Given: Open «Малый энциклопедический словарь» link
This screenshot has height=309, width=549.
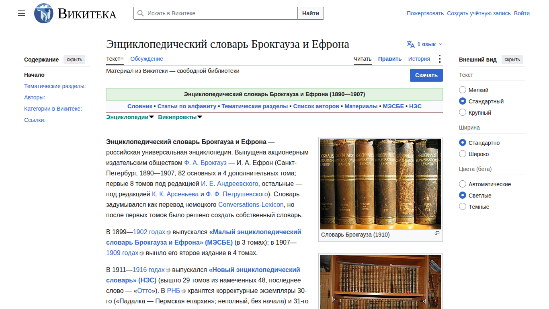Looking at the screenshot, I should point(204,237).
